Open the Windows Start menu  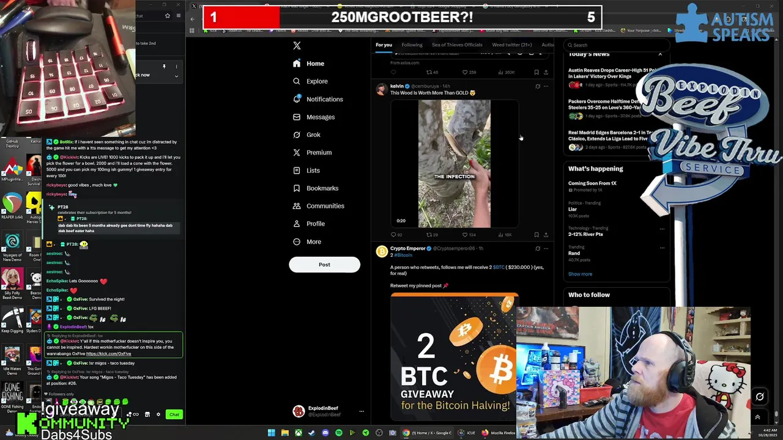tap(271, 433)
